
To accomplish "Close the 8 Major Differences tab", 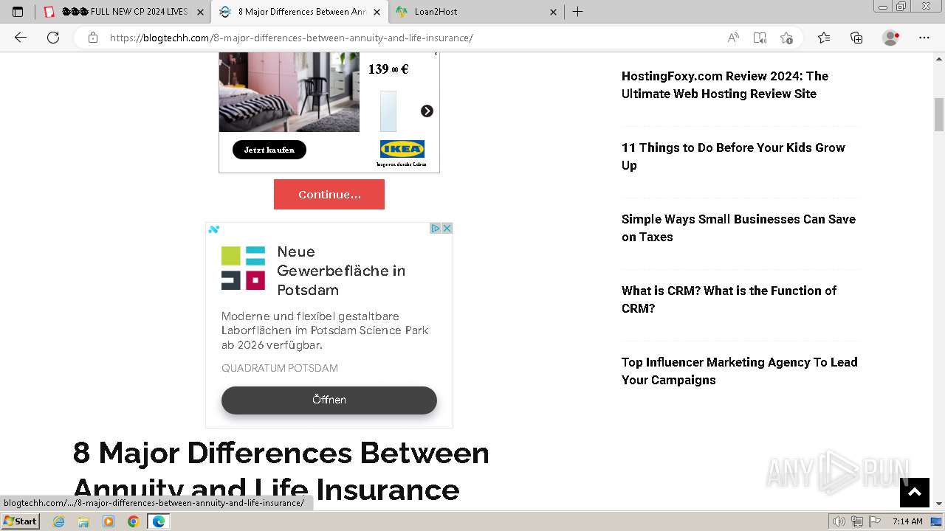I will (377, 12).
